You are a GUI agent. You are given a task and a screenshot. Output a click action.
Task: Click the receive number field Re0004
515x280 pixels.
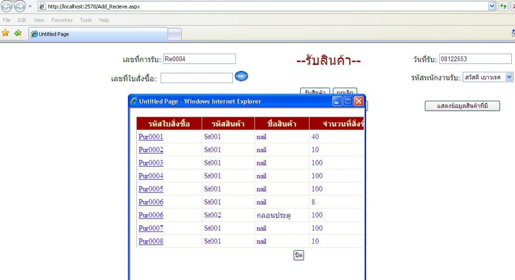(x=199, y=59)
